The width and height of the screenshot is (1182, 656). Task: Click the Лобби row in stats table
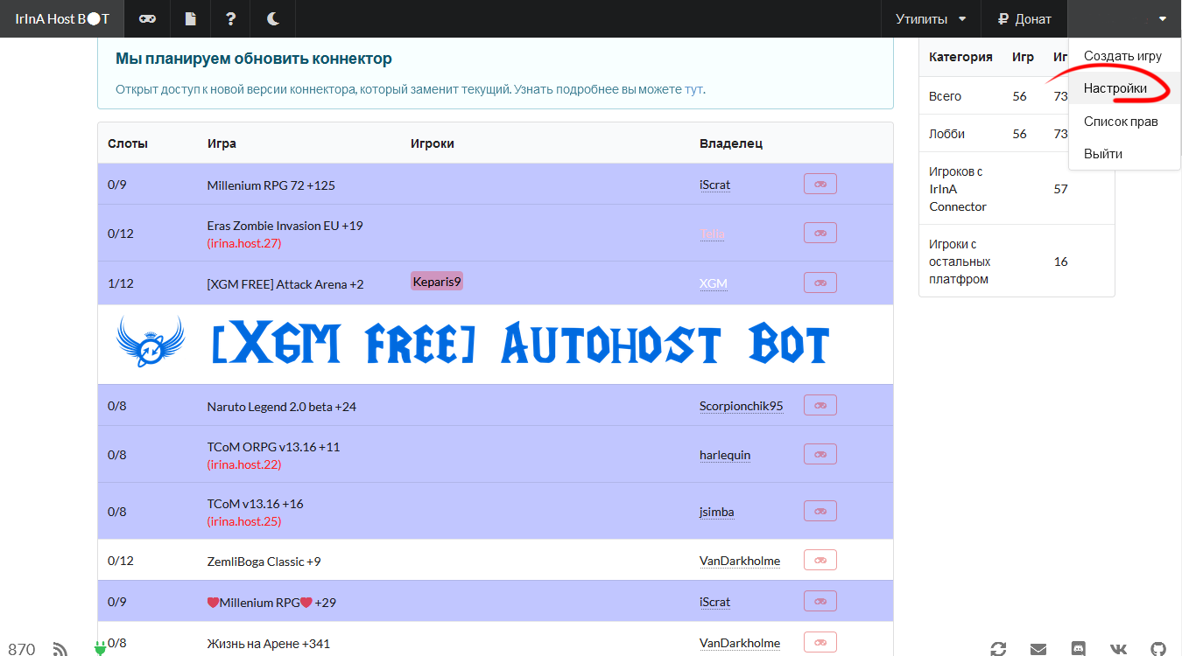point(1017,133)
